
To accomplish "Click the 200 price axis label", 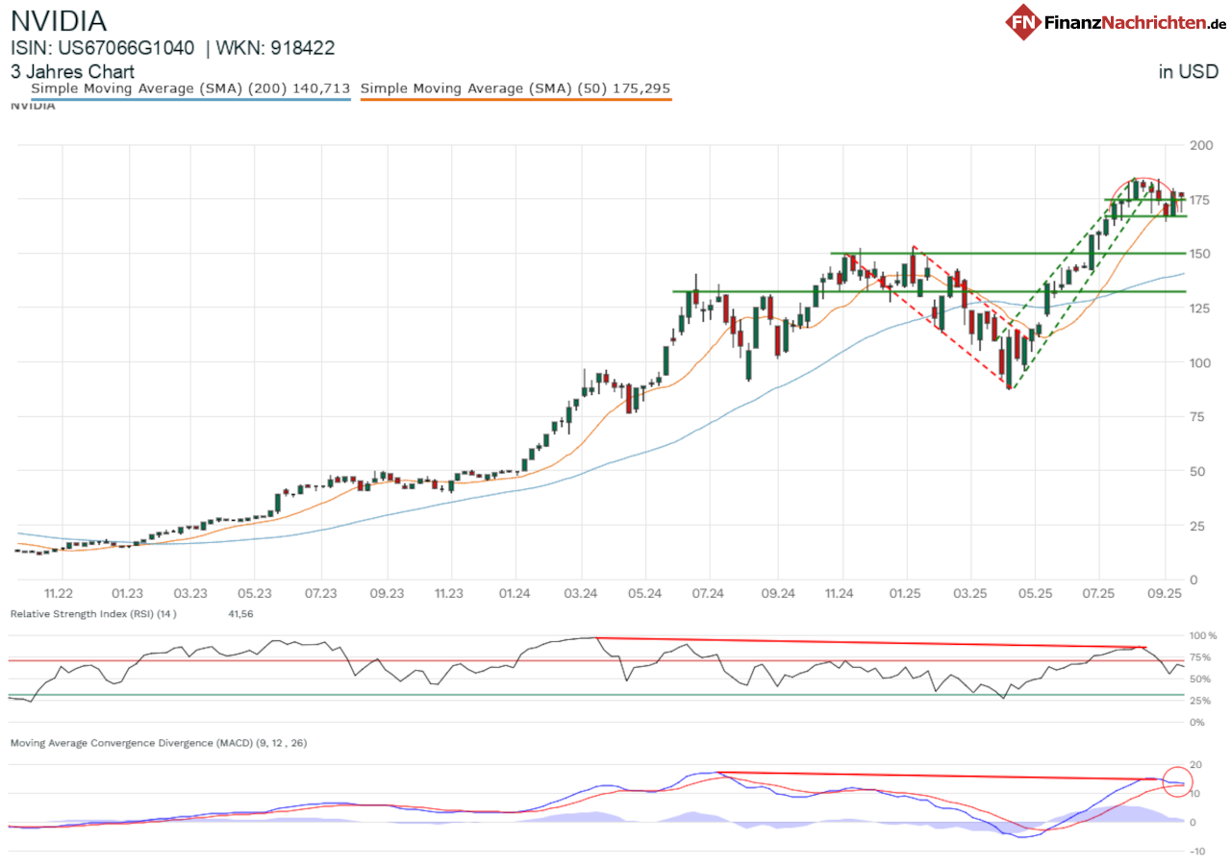I will [x=1200, y=145].
